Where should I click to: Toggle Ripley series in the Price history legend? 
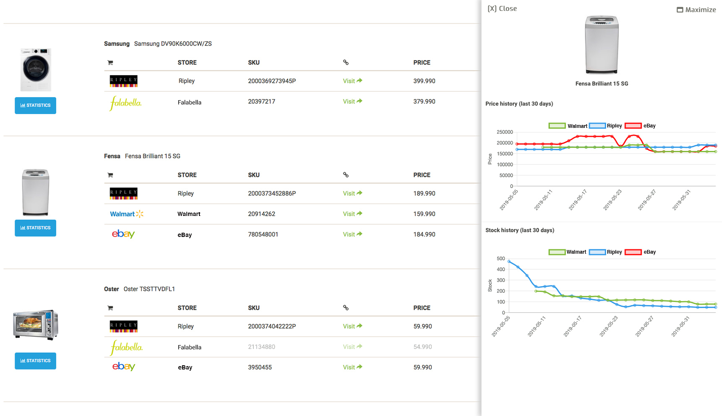[x=597, y=126]
